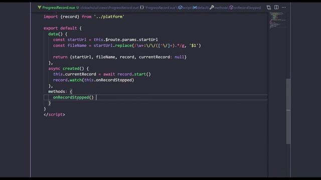
Task: Select the script breadcrumb item
Action: click(185, 8)
